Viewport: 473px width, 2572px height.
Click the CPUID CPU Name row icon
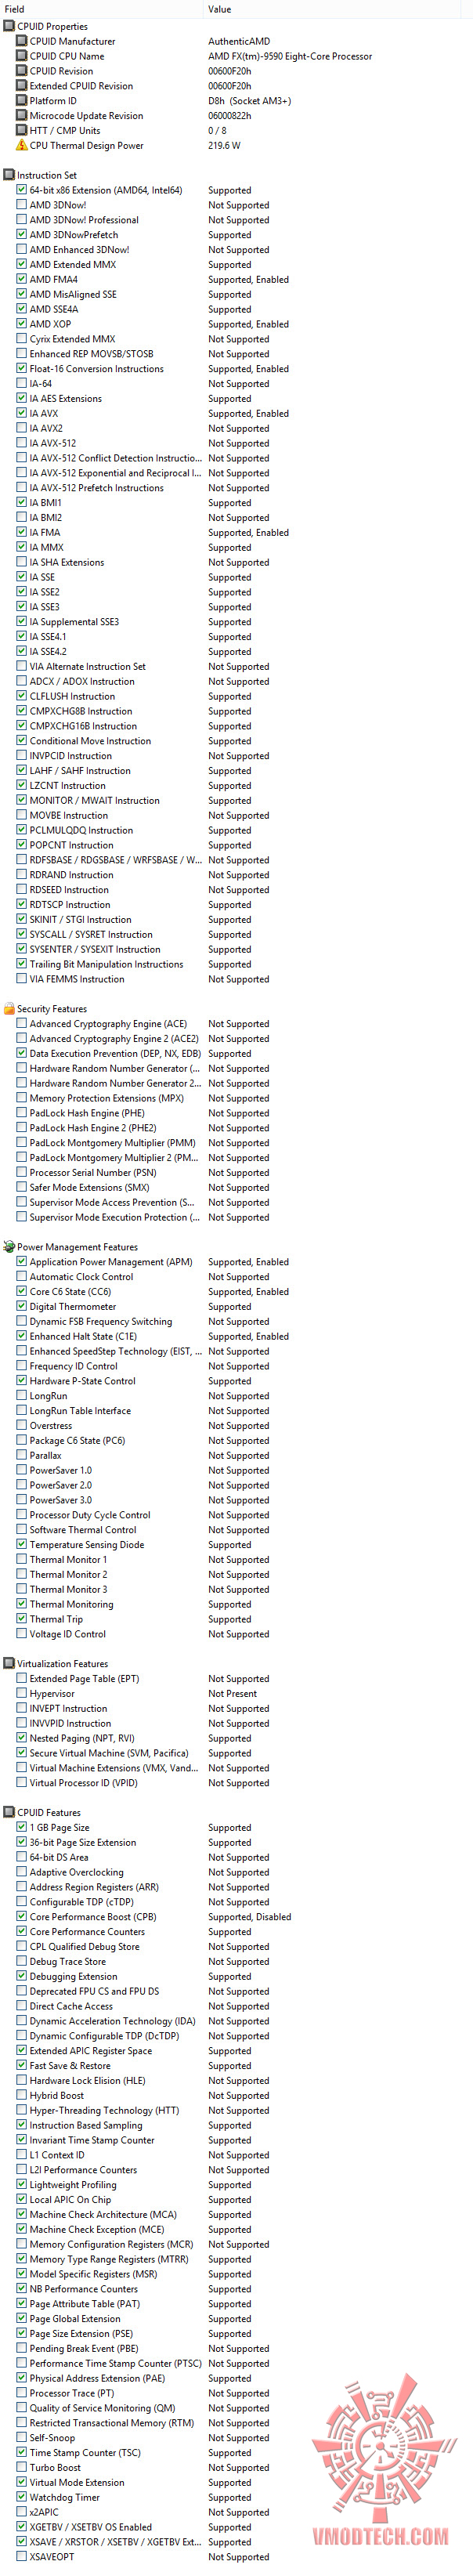[x=22, y=56]
